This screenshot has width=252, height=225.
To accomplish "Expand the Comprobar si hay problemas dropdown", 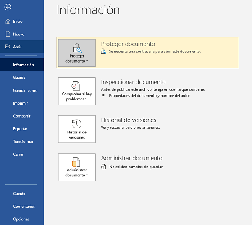I will point(77,97).
